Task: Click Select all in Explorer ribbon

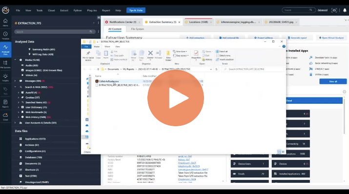Action: (x=222, y=52)
